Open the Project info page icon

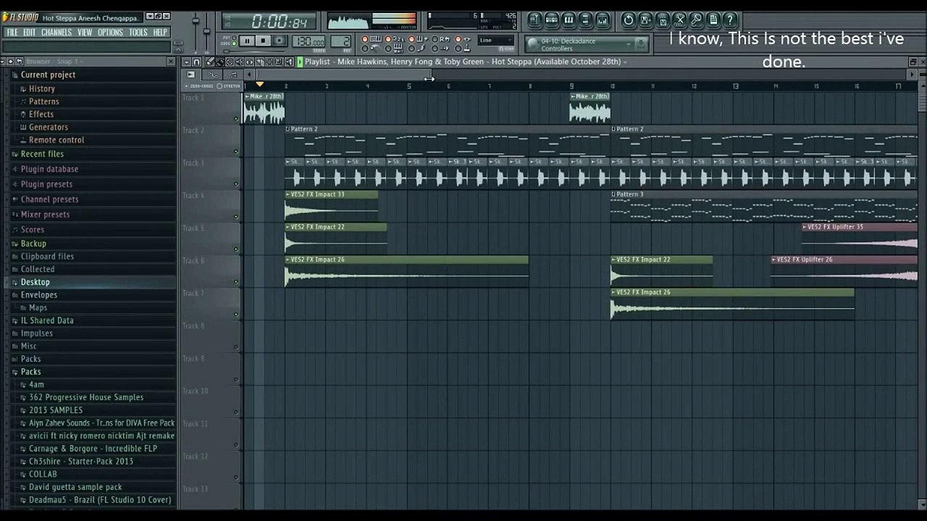[x=713, y=20]
